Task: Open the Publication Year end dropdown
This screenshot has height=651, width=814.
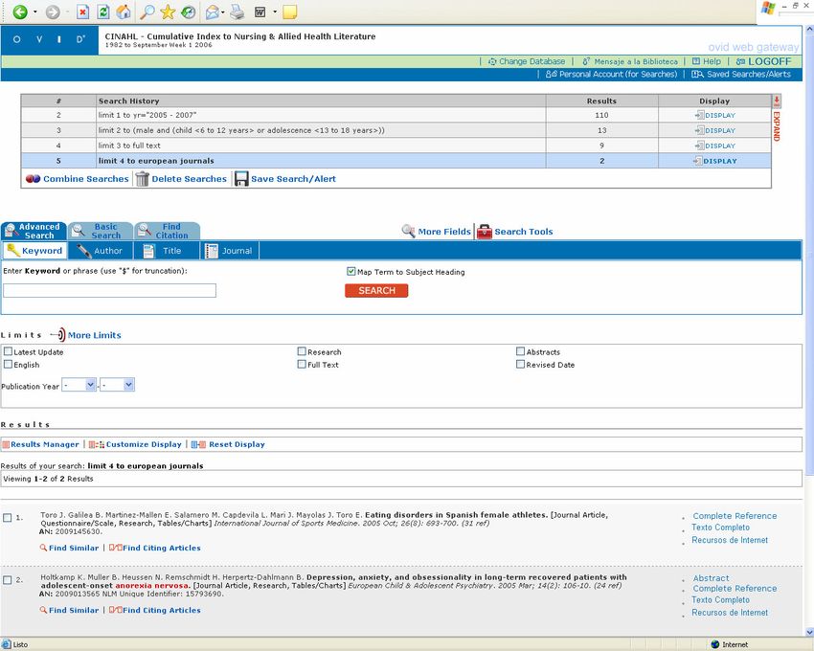Action: click(x=117, y=385)
